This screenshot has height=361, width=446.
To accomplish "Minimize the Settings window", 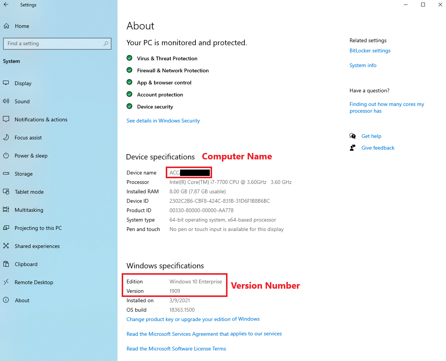I will [x=406, y=5].
